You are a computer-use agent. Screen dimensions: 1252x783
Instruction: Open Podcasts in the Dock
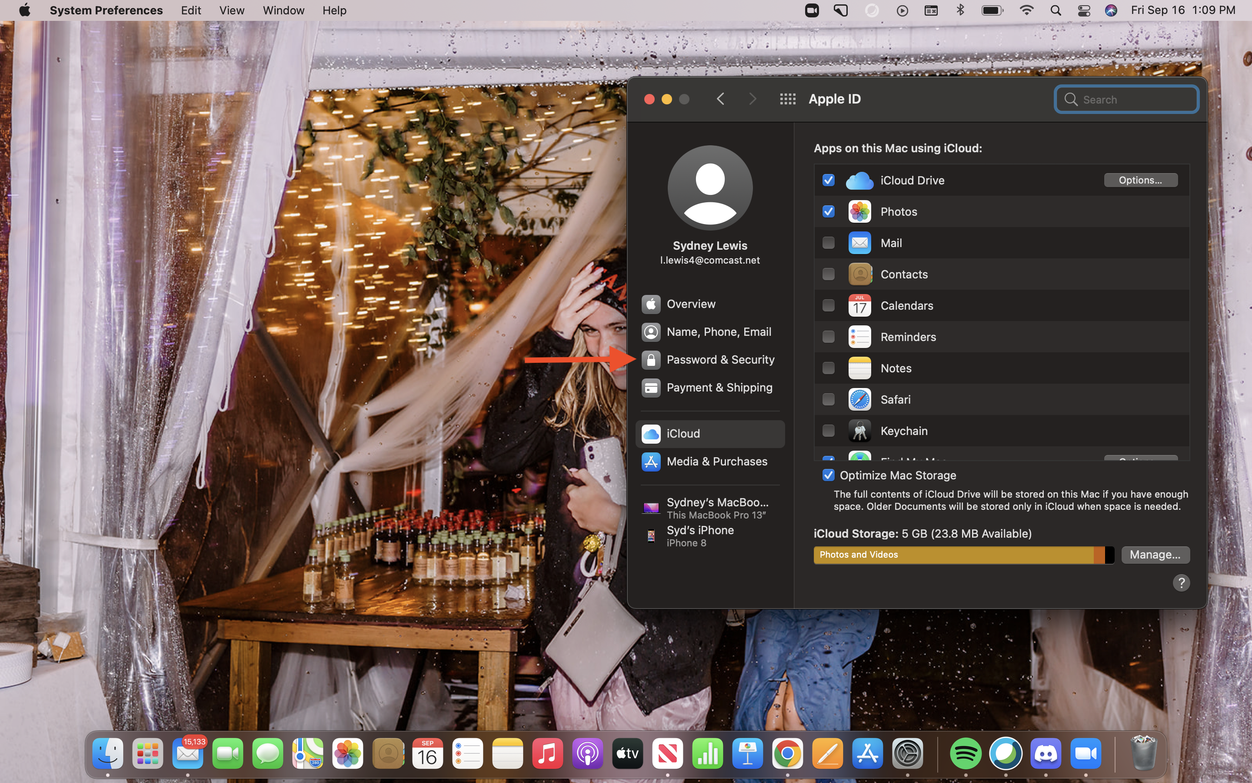(588, 753)
